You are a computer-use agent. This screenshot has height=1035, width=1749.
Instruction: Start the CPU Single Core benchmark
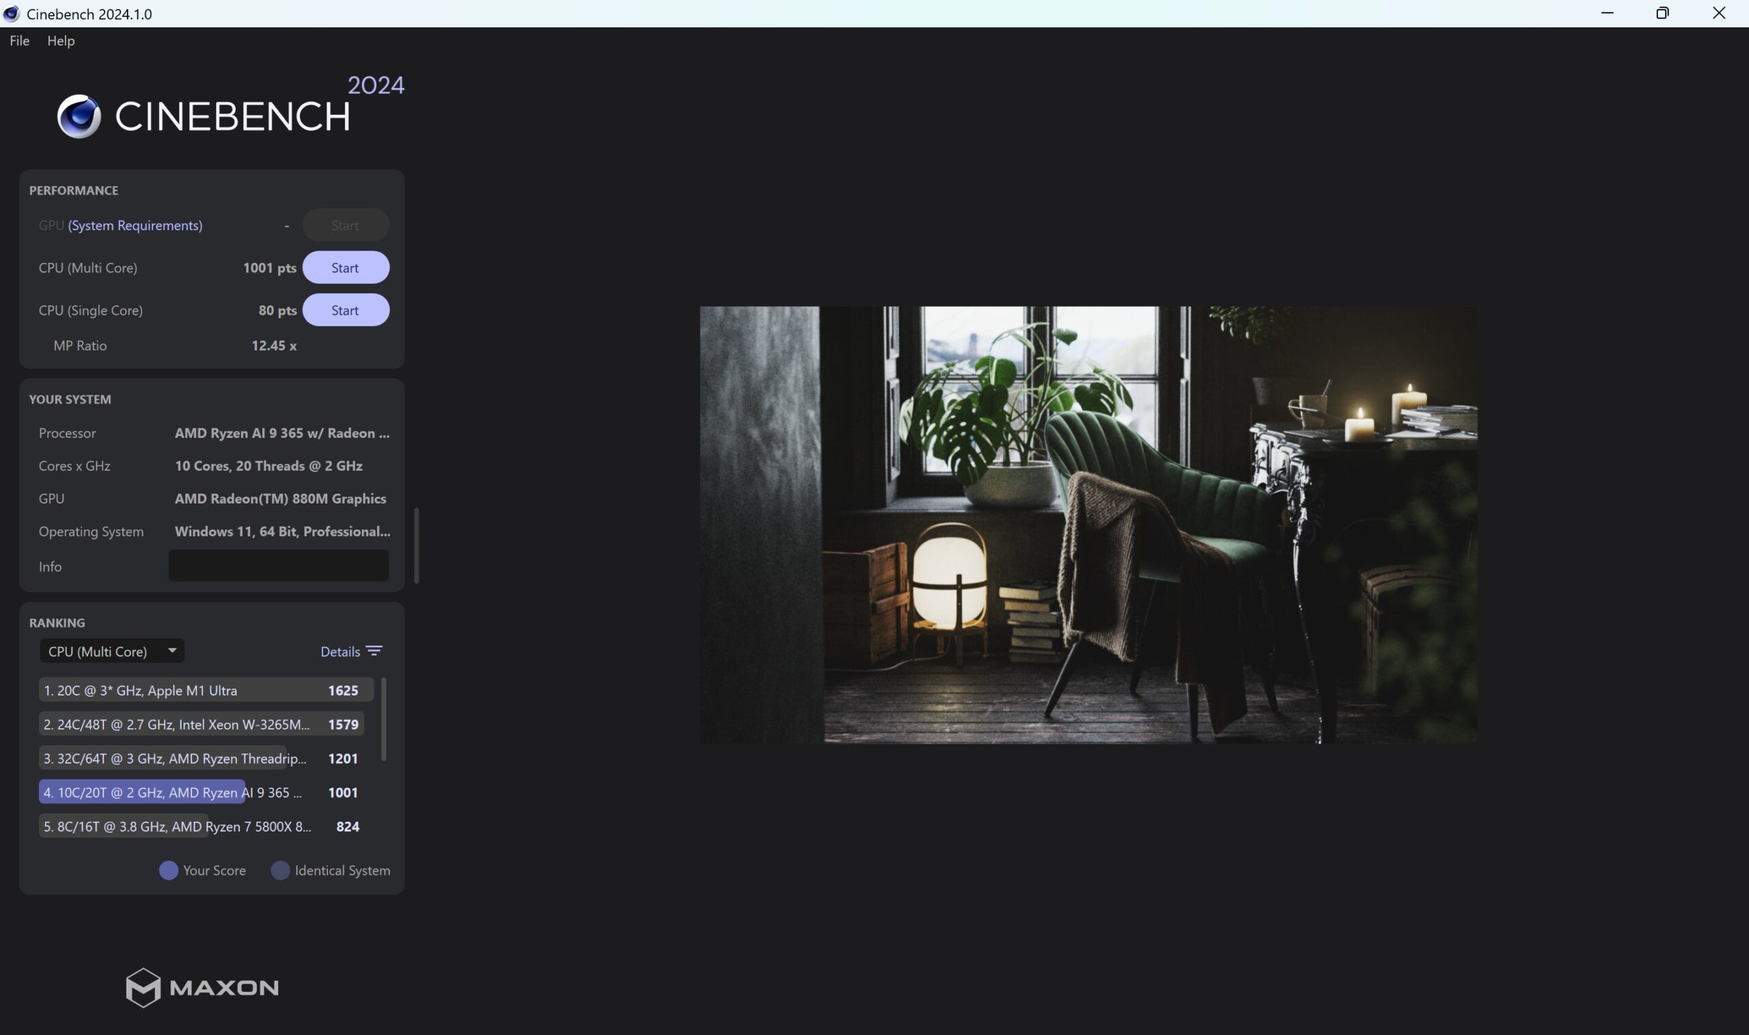pos(345,310)
